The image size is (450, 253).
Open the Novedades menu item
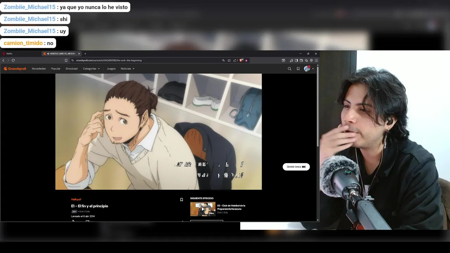click(39, 69)
